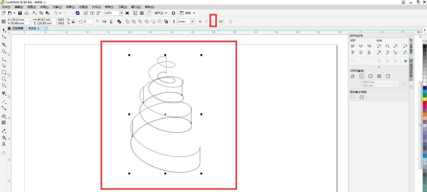Viewport: 427px width, 192px height.
Task: Select the Ellipse tool
Action: pos(4,79)
